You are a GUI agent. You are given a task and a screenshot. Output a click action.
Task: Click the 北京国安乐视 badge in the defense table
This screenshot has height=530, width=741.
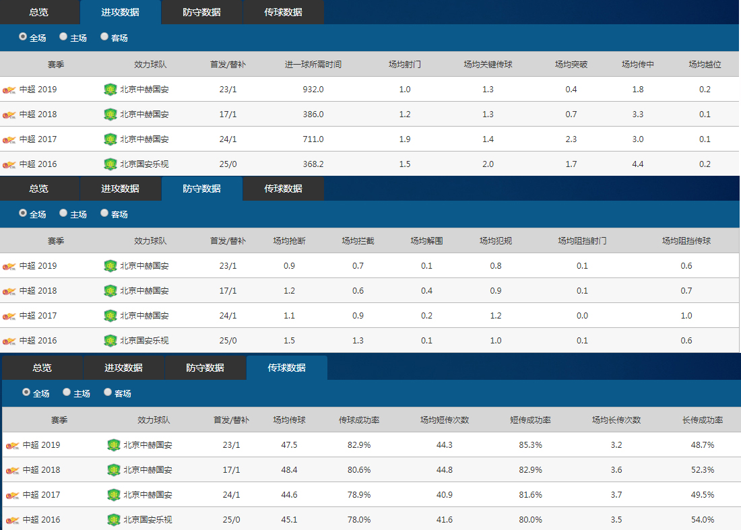pos(110,340)
